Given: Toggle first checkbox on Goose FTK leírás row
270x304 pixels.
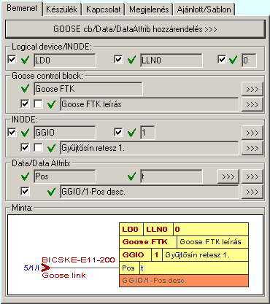Looking at the screenshot, I should pyautogui.click(x=25, y=104).
